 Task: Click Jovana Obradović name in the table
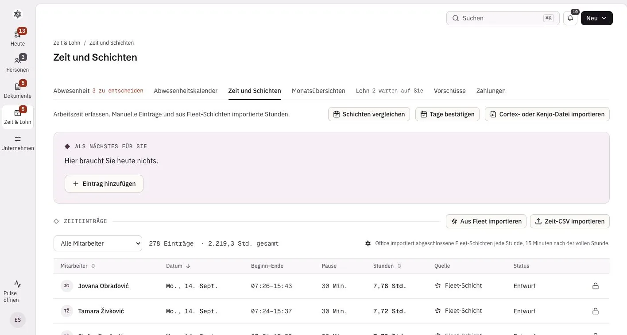103,286
